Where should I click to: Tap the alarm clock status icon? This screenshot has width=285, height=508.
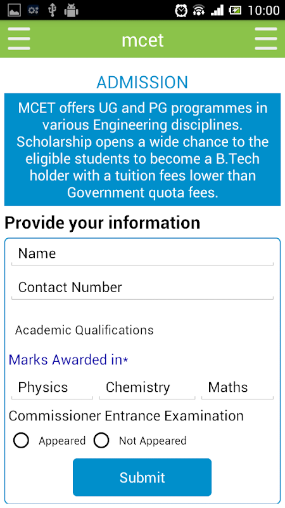tap(181, 10)
